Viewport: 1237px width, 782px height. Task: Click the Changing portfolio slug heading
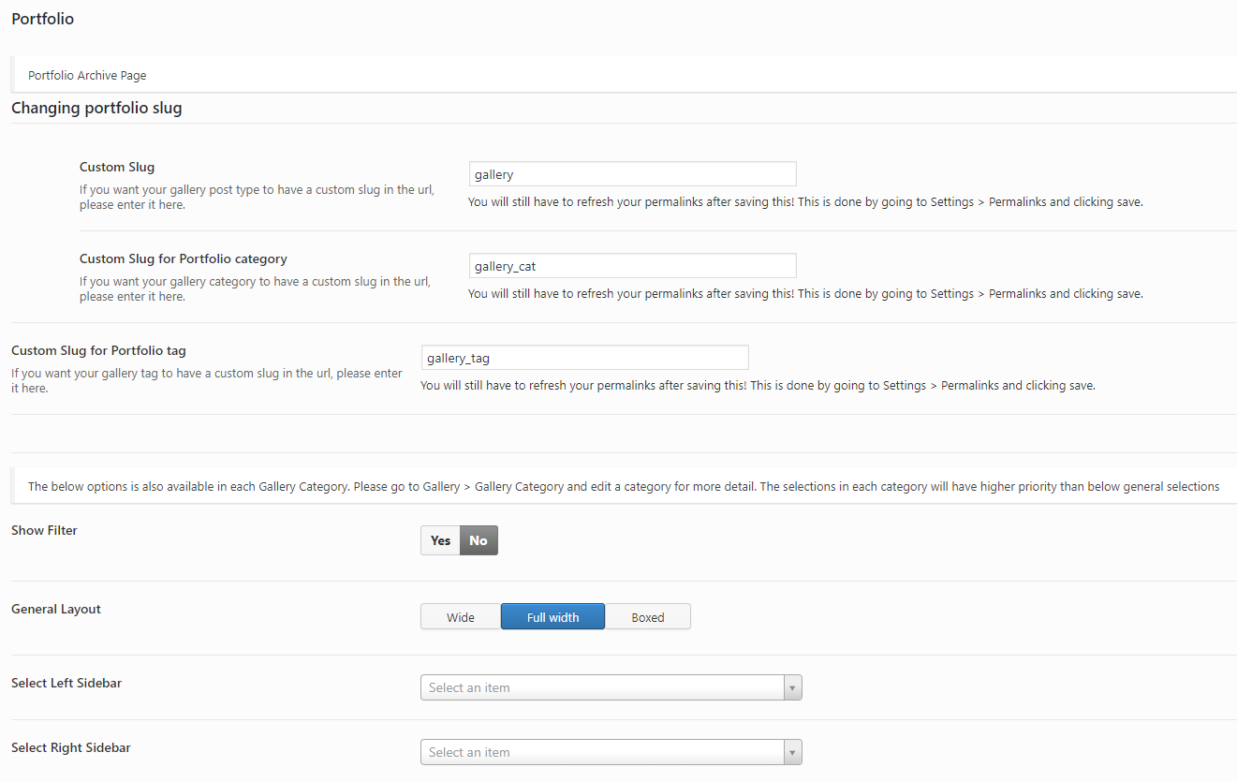pyautogui.click(x=96, y=108)
